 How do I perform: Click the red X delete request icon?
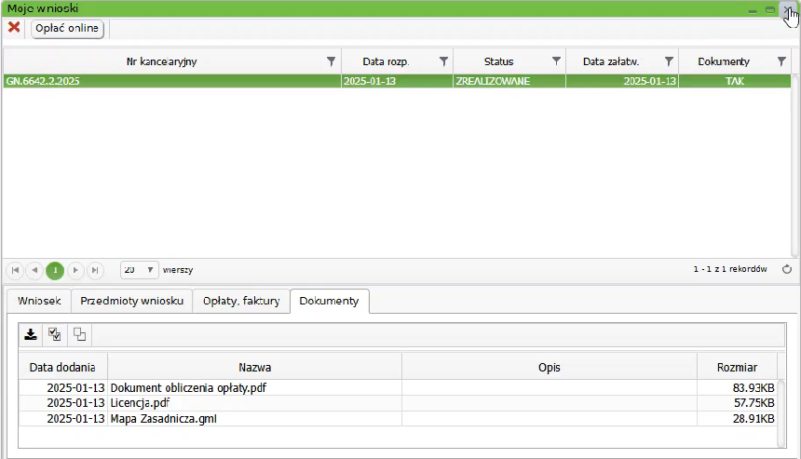click(14, 28)
